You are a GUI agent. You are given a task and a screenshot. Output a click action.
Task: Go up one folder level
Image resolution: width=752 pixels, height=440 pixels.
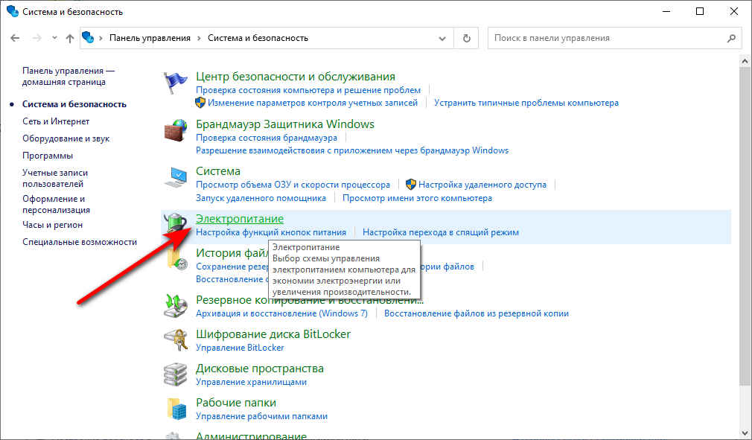(70, 38)
